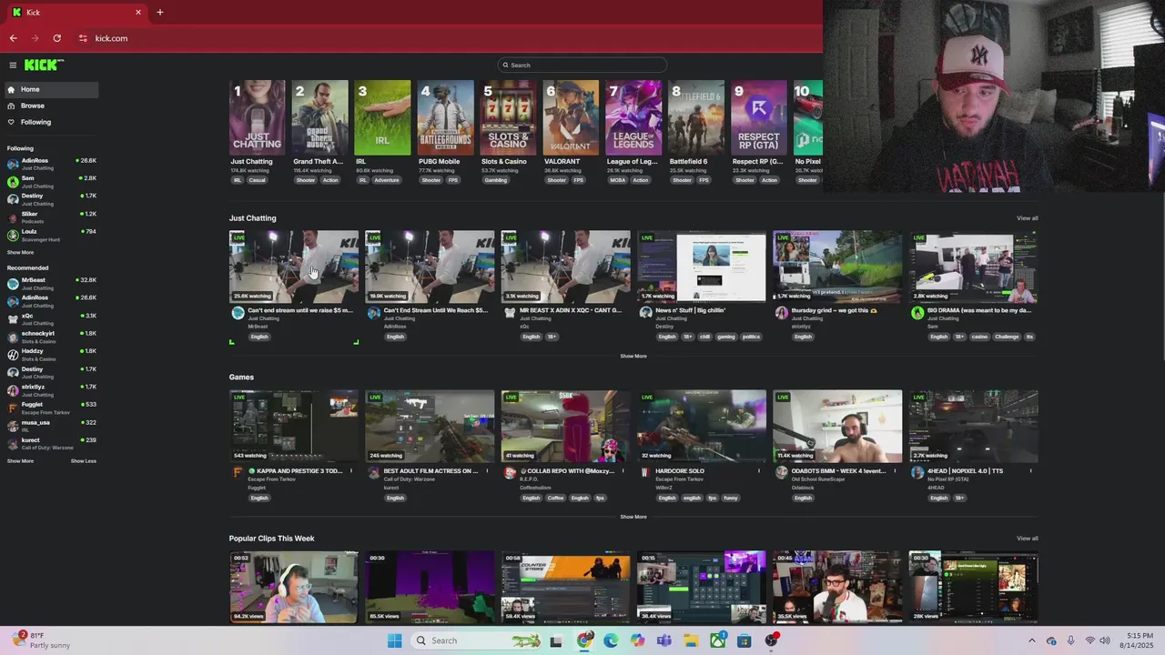Image resolution: width=1165 pixels, height=655 pixels.
Task: Click the schneckyirl row in Recommended
Action: pos(51,337)
